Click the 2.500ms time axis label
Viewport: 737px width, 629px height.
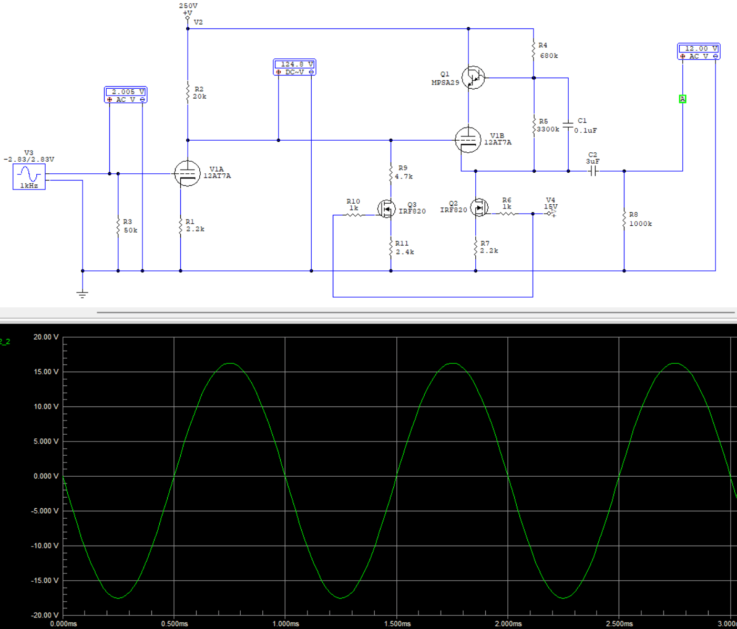click(x=619, y=624)
